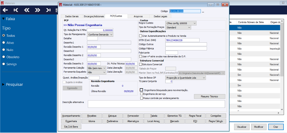Click the material list vertical scrollbar

282,67
